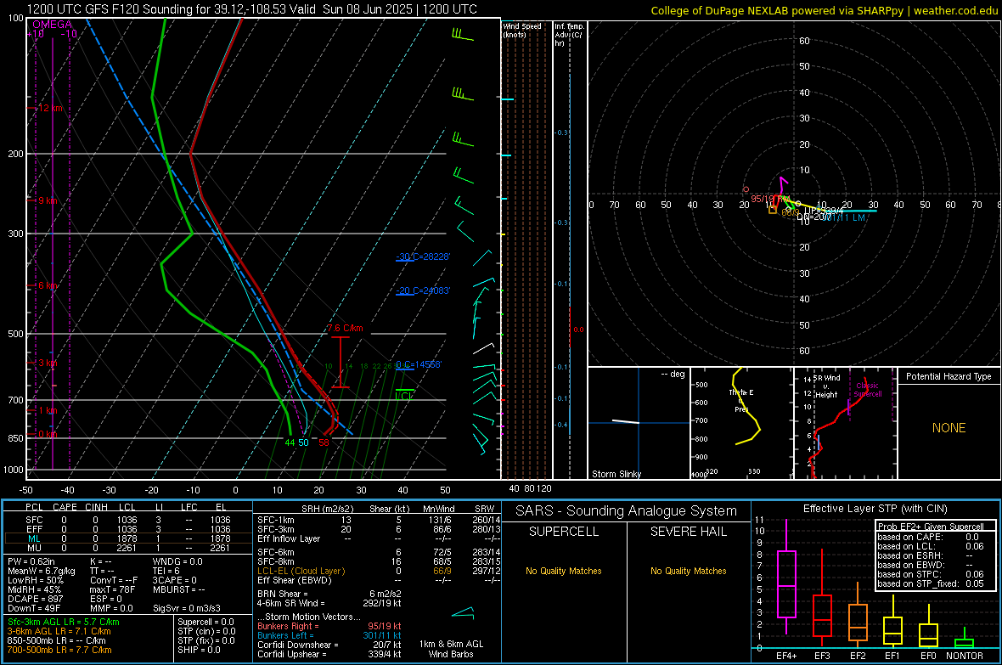
Task: Open the weather.cod.edu NEXLAB credit text
Action: [825, 10]
